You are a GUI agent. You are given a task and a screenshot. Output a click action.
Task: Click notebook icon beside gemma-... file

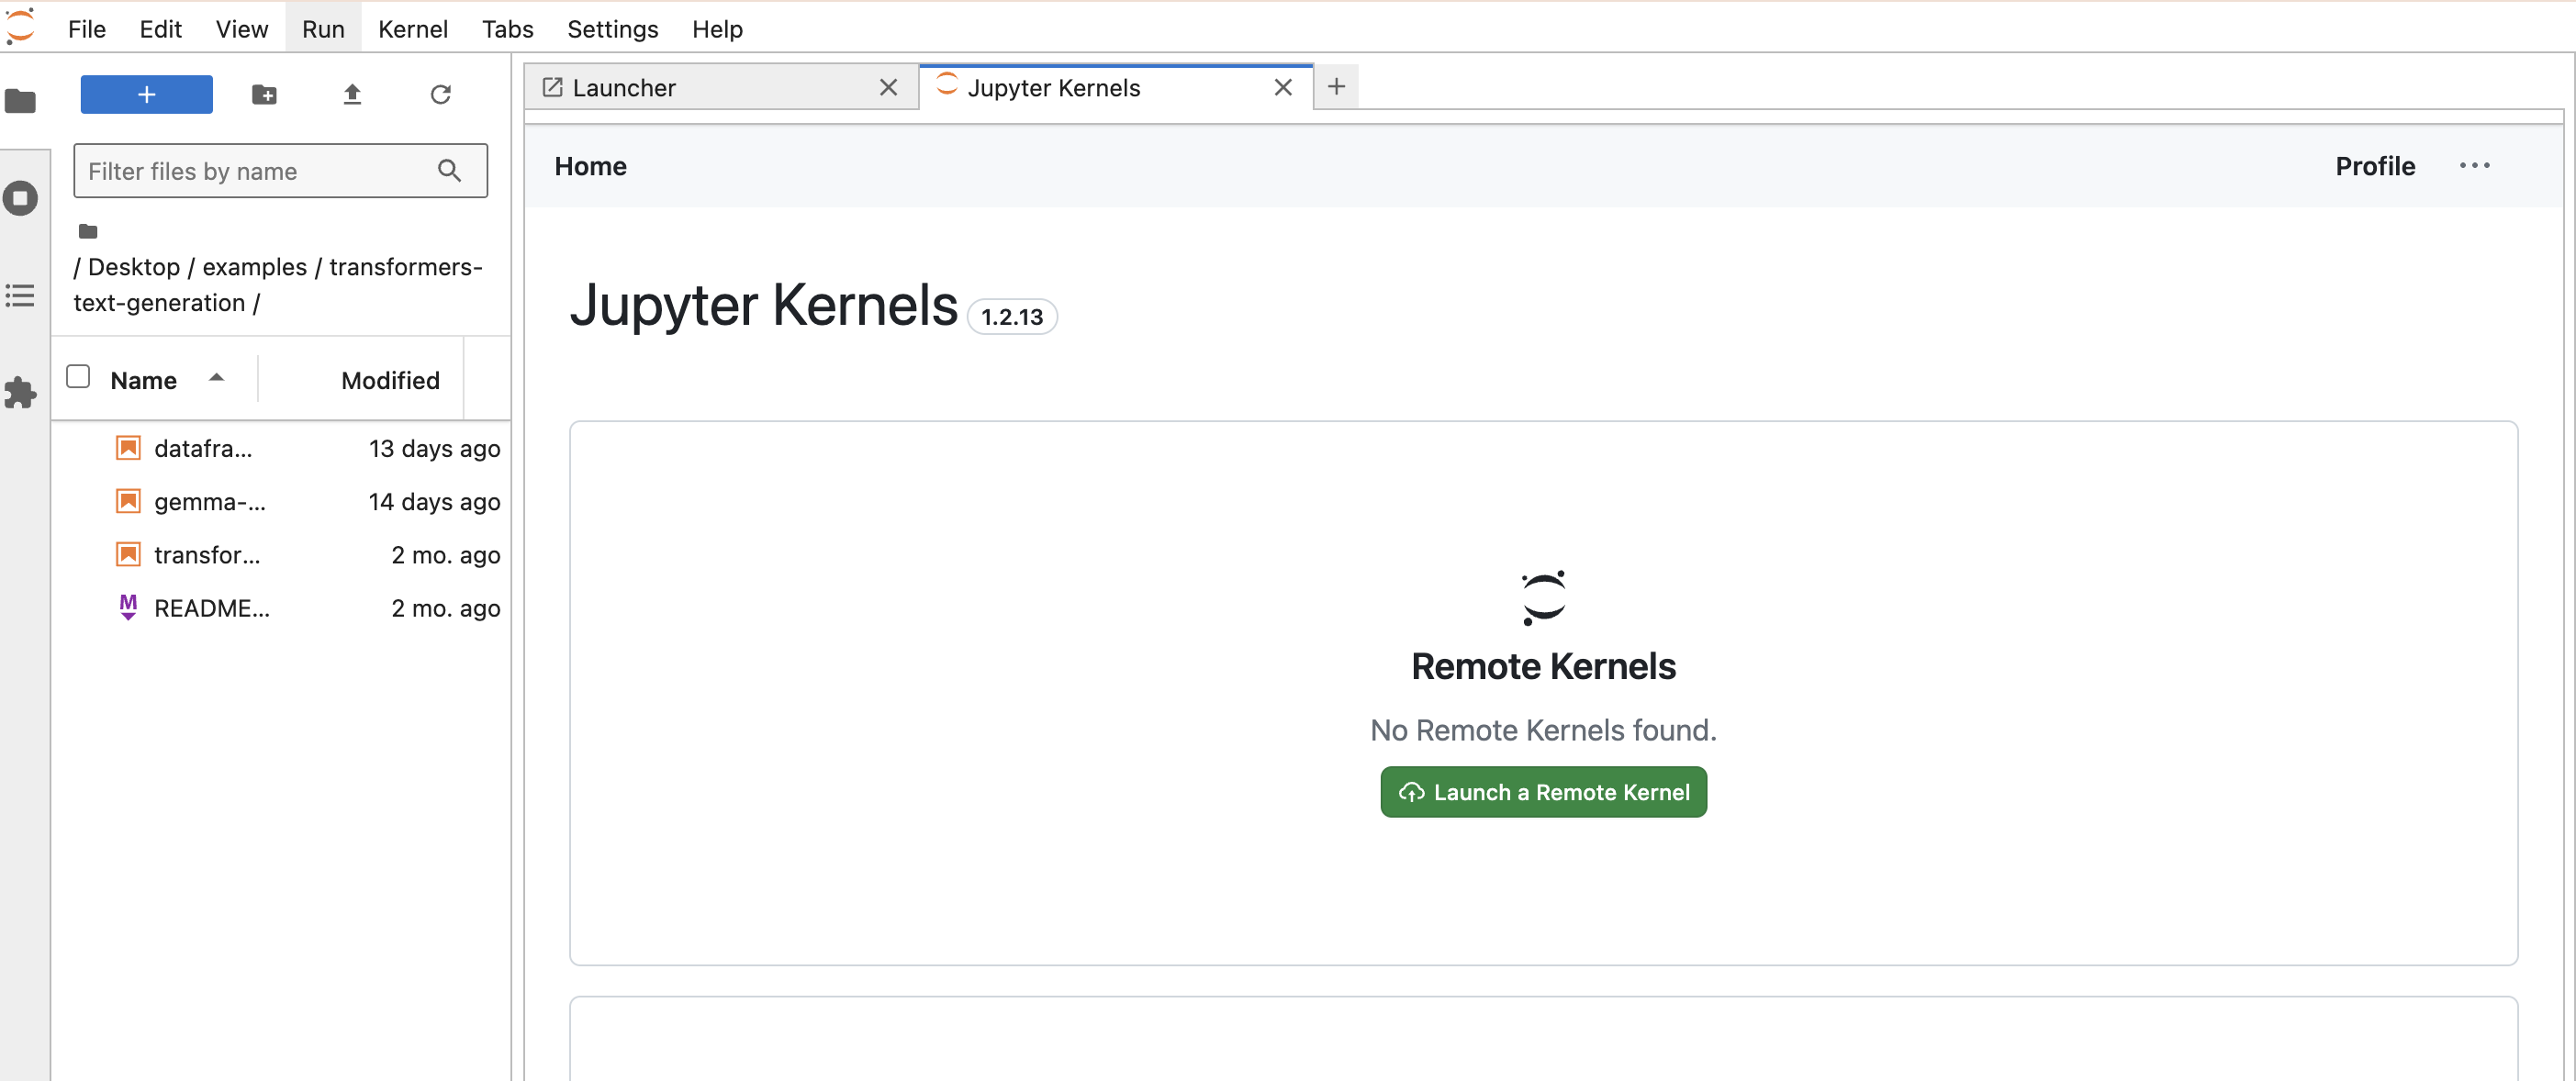click(x=128, y=500)
